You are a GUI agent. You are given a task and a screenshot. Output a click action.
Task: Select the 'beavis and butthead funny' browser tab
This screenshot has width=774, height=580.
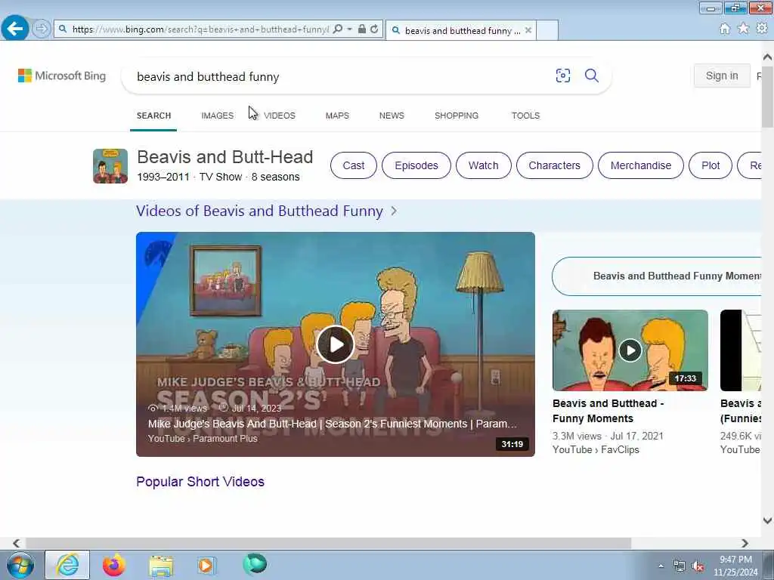[460, 30]
